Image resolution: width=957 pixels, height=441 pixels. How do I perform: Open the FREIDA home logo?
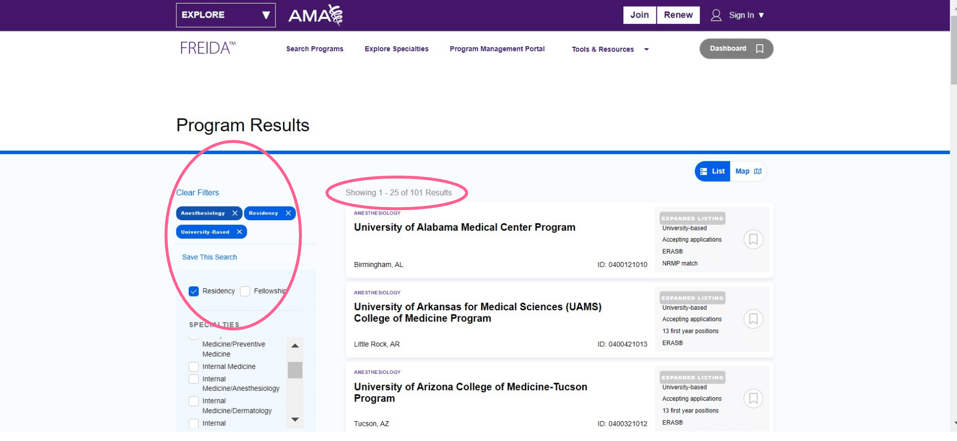coord(208,48)
